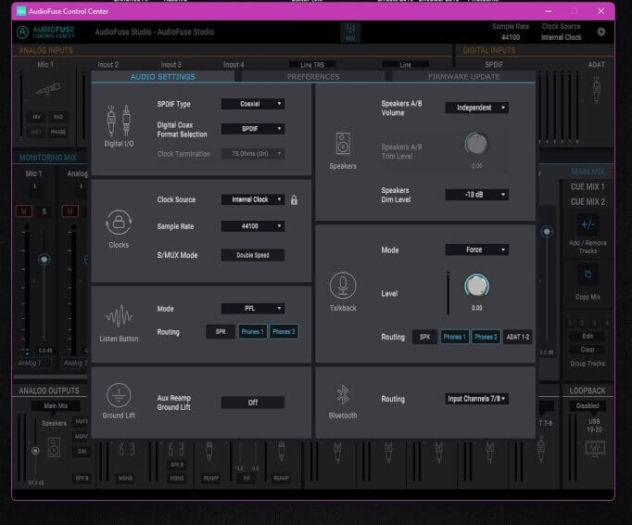Click the Add / Remove Tracks icon

588,224
